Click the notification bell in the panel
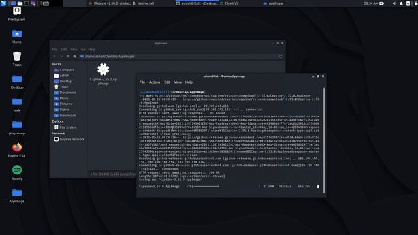Screen dimensions: 418x235 (402, 3)
